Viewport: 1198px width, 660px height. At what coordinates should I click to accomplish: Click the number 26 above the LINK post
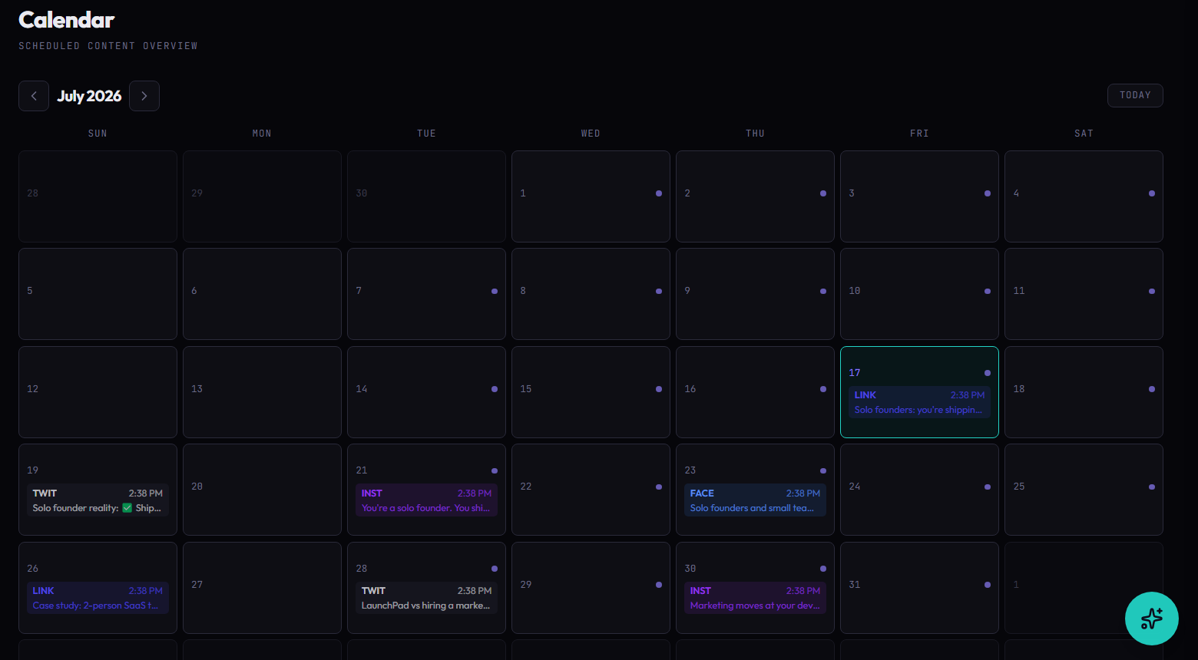click(x=32, y=569)
